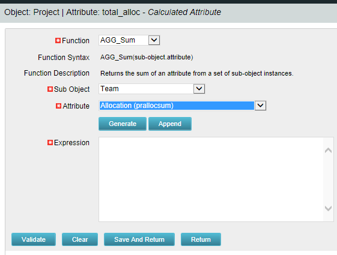Click the Return button
Screen dimensions: 337x255
coord(201,239)
